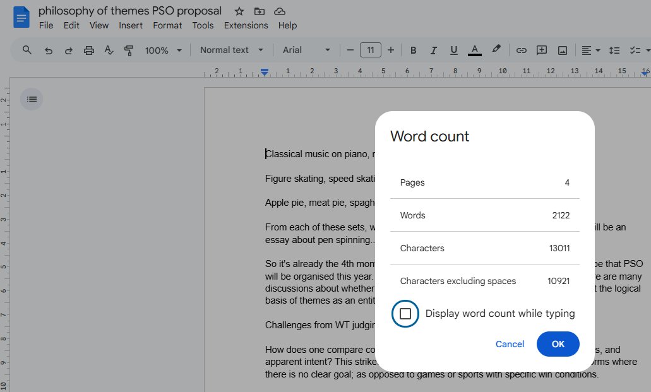Click the Characters count value 13011

click(559, 248)
